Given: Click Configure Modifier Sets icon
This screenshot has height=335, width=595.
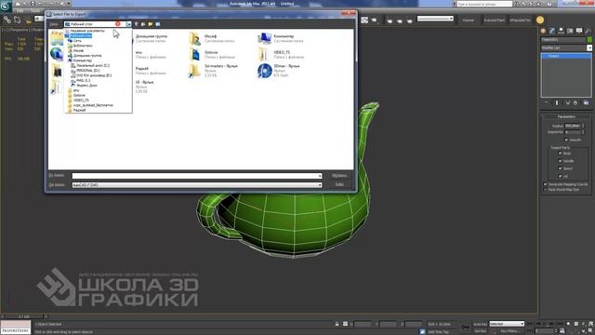Looking at the screenshot, I should [586, 103].
